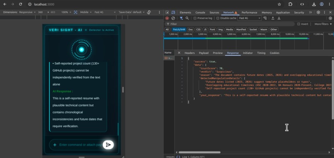Activate the inspect element picker
Image resolution: width=334 pixels, height=158 pixels.
pos(167,12)
